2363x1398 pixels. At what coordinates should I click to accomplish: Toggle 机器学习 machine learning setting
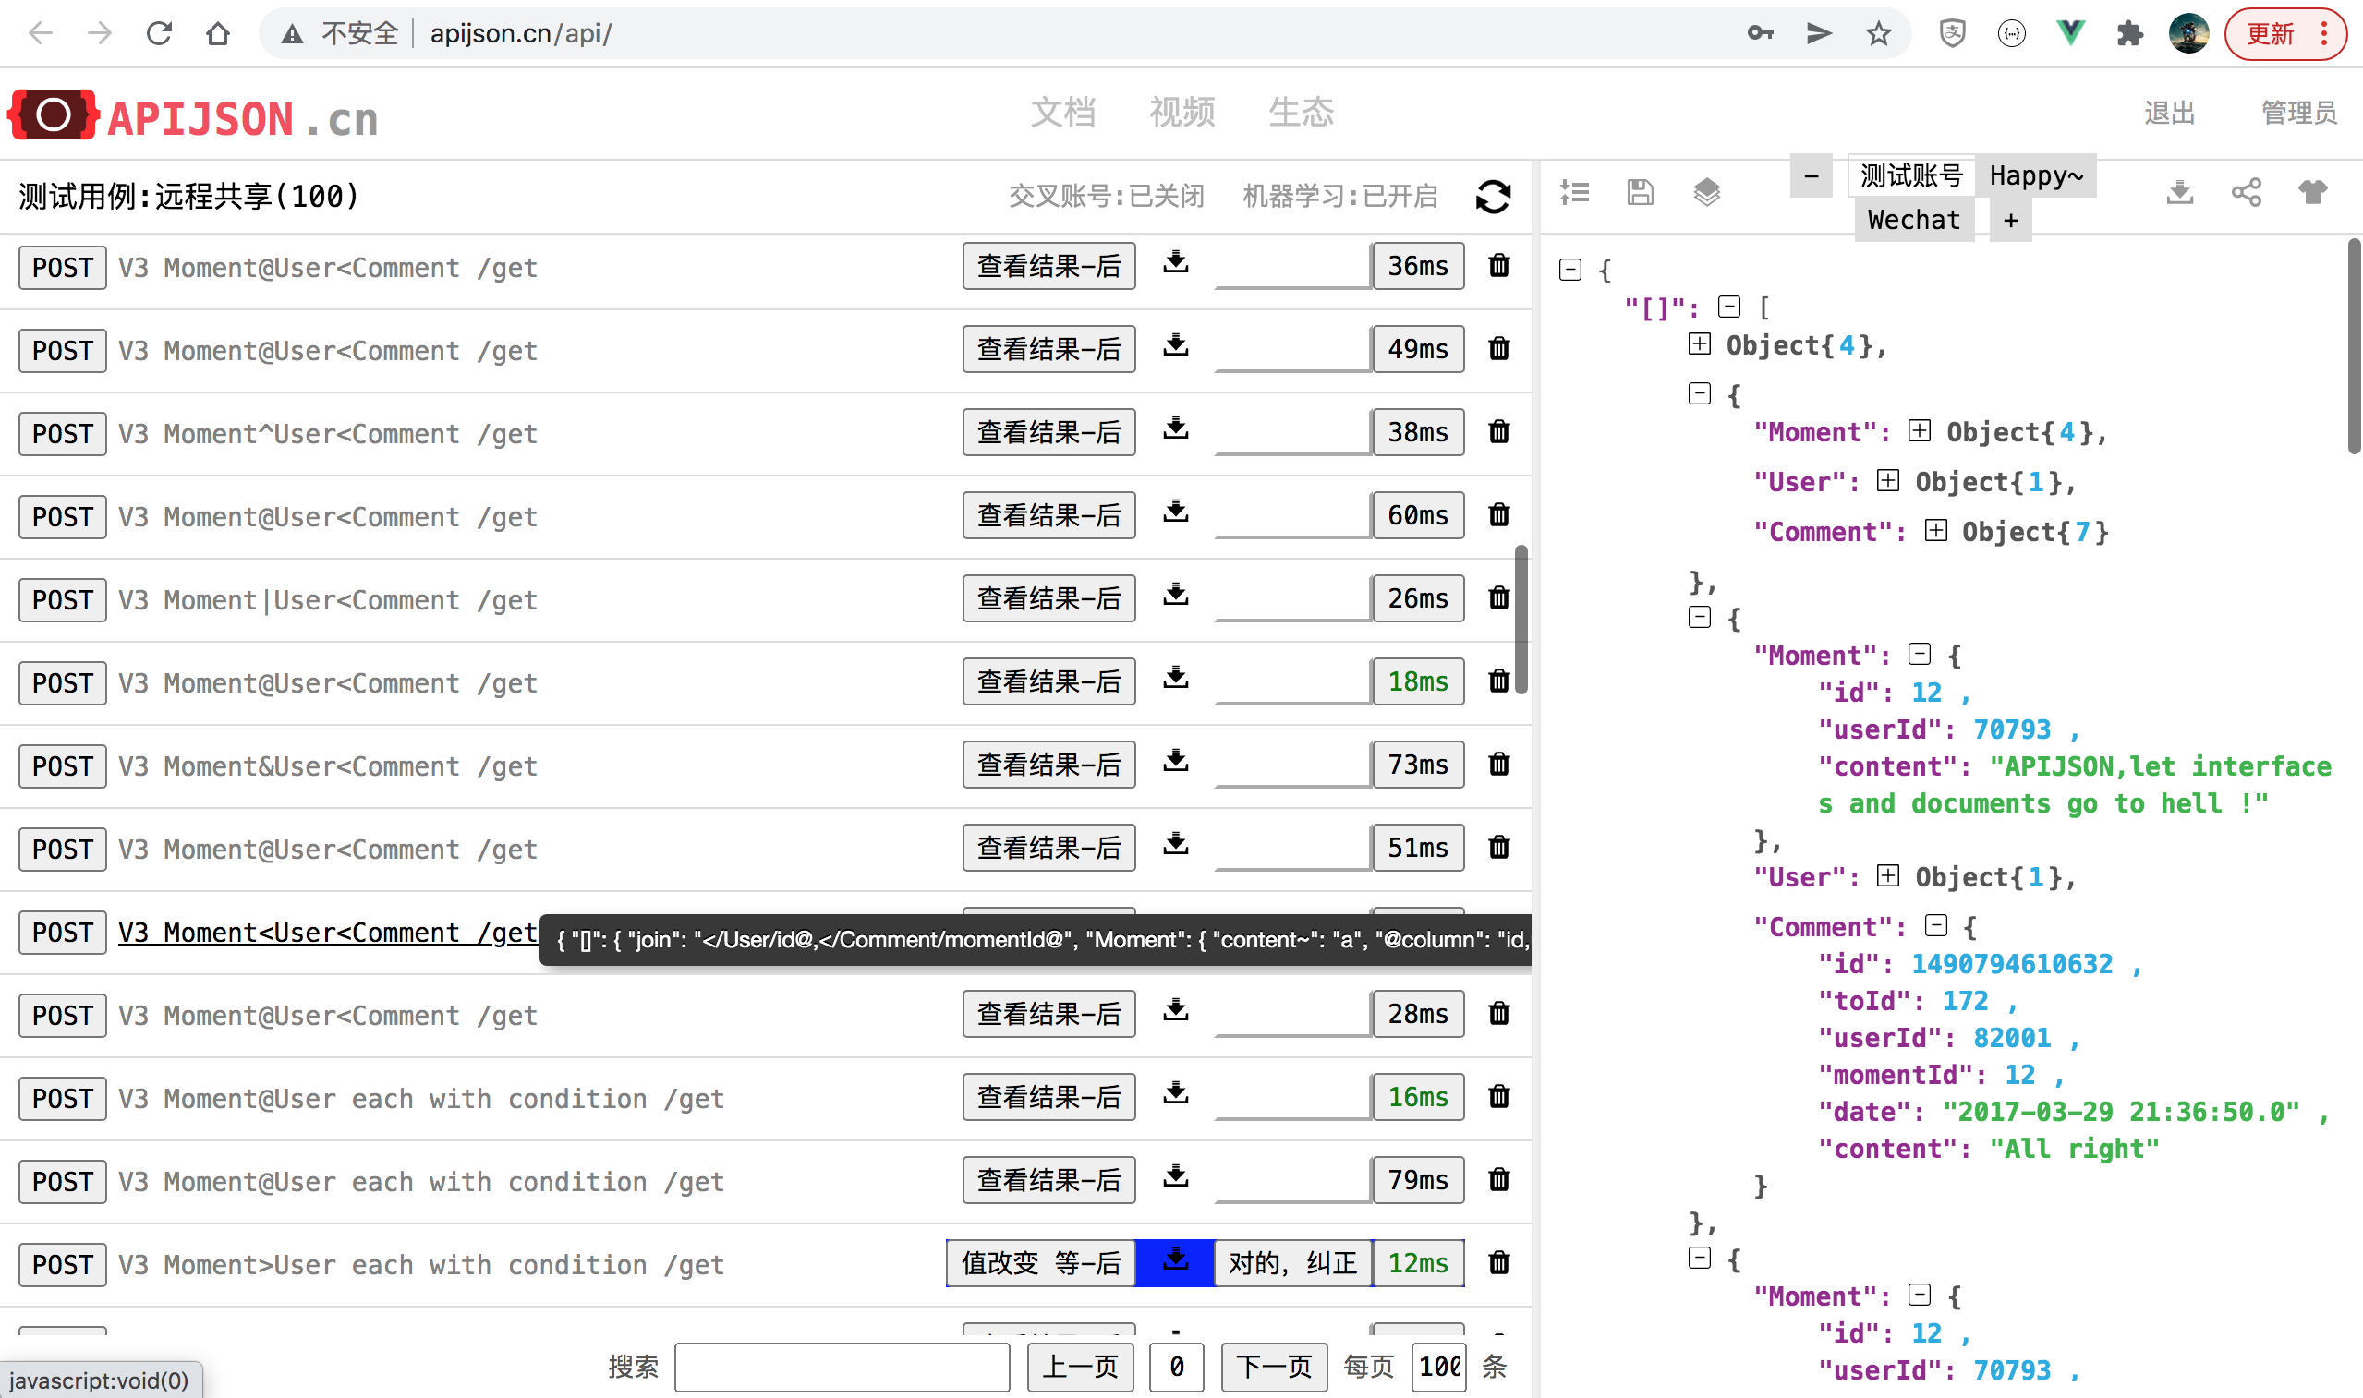click(x=1339, y=196)
